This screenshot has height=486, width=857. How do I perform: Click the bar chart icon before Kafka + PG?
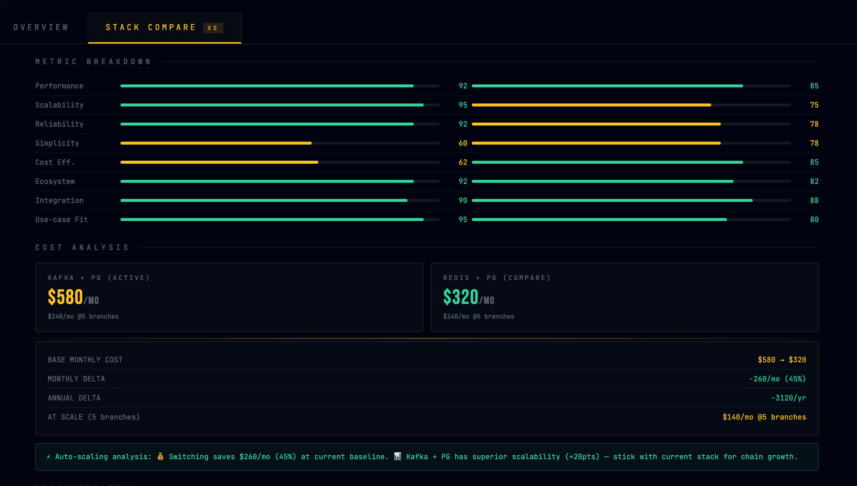pos(397,457)
